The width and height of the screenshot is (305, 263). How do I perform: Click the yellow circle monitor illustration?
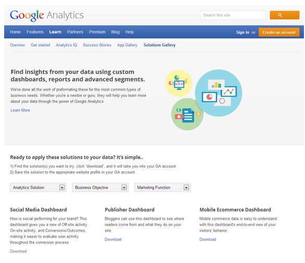pos(179,83)
